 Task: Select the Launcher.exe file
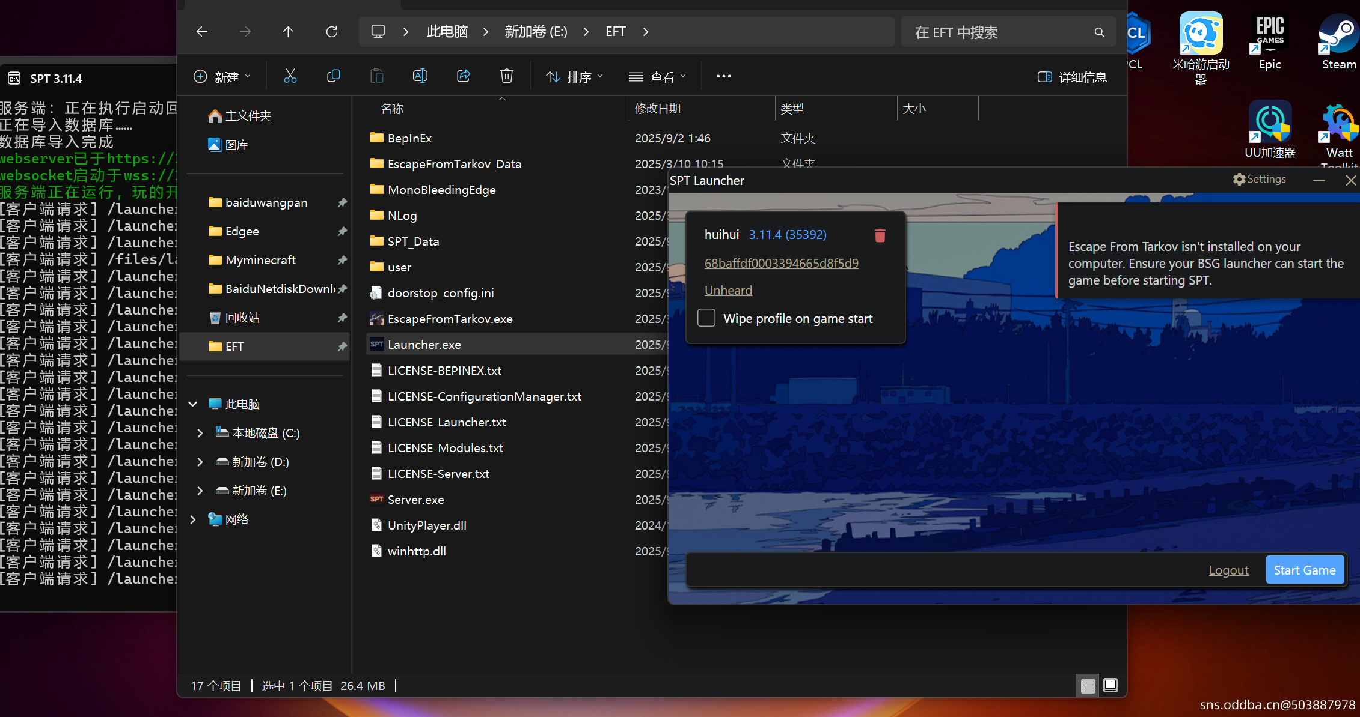tap(517, 345)
